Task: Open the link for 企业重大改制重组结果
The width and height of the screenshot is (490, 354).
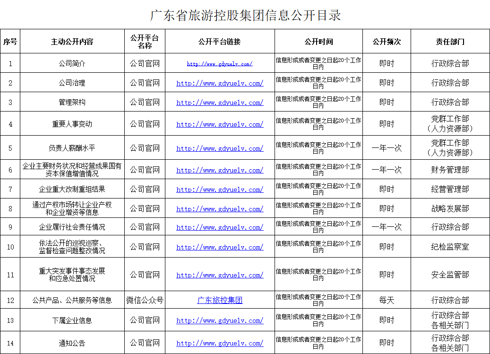Action: pyautogui.click(x=220, y=190)
